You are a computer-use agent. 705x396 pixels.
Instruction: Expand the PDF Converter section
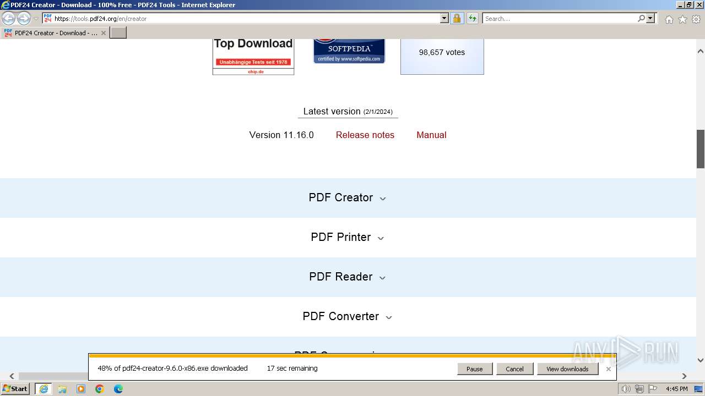tap(348, 316)
